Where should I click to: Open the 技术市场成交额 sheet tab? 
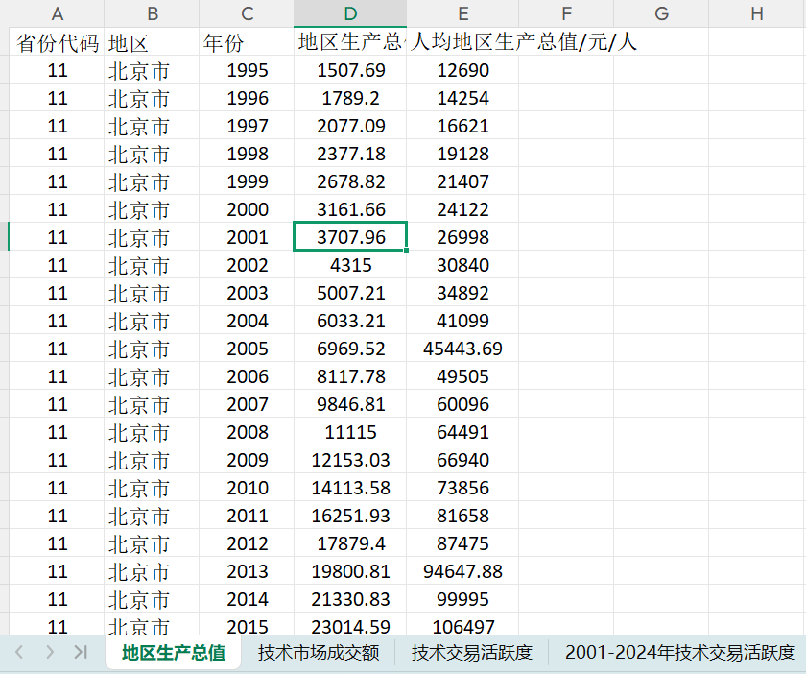point(319,652)
